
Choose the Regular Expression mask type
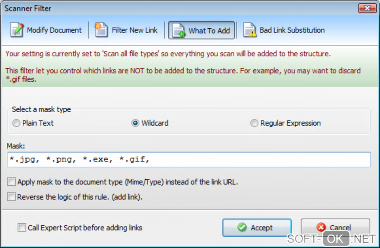click(x=254, y=123)
